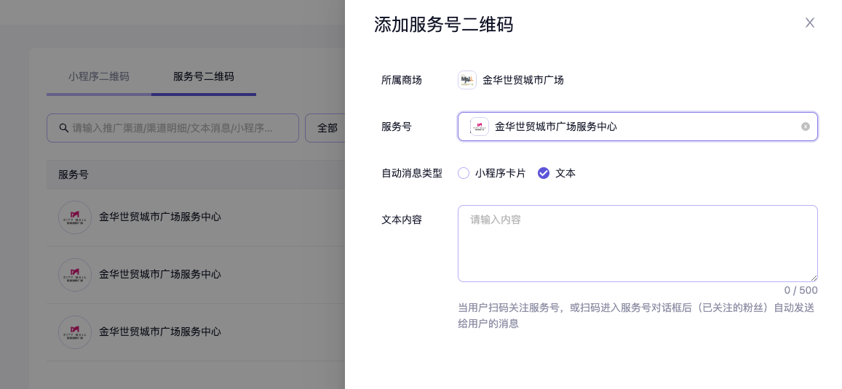842x389 pixels.
Task: Focus the 文本内容 text area
Action: coord(637,244)
